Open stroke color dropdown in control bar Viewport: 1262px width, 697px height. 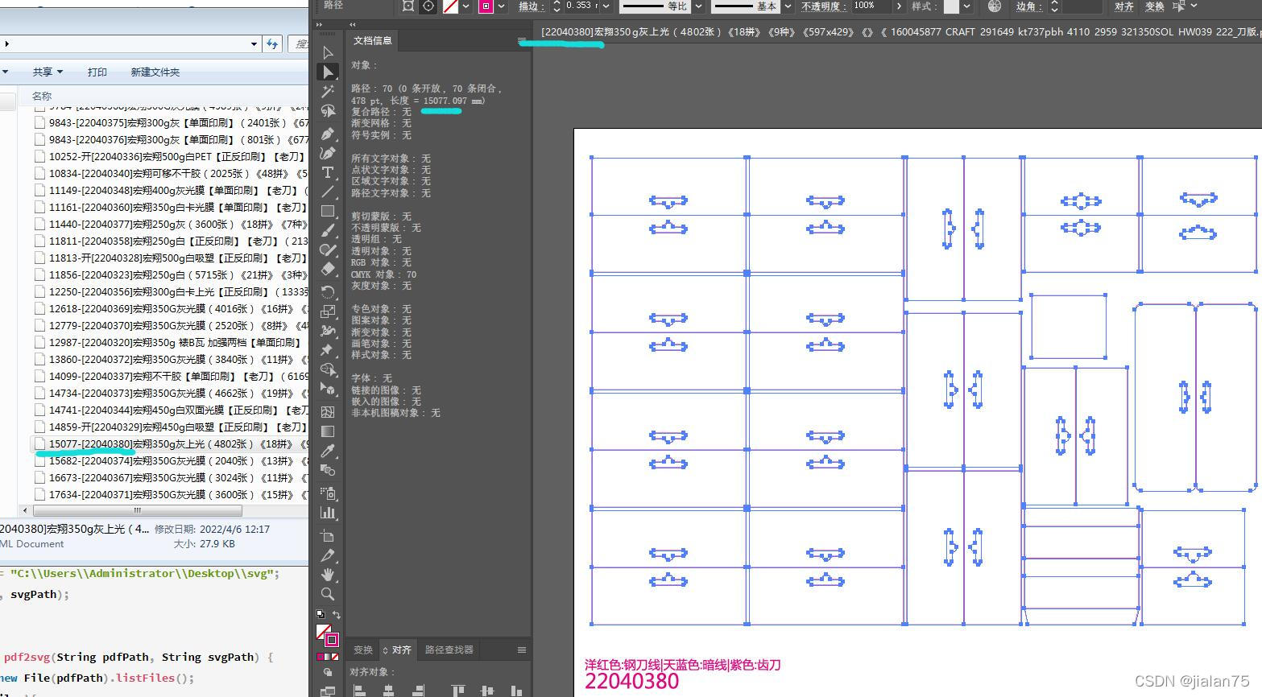[x=501, y=6]
